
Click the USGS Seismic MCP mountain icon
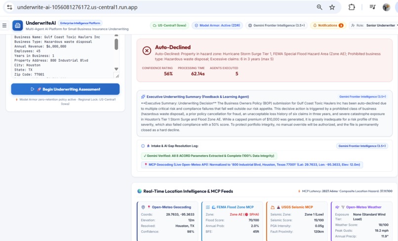point(273,207)
